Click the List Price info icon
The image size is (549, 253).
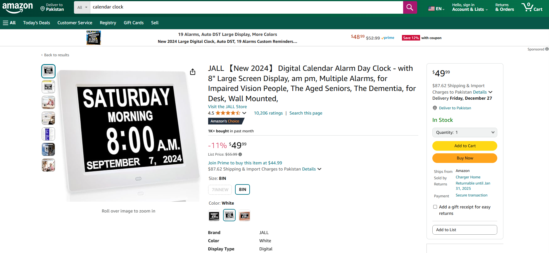(240, 154)
